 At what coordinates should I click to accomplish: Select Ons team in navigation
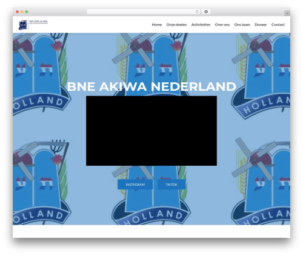tap(242, 25)
